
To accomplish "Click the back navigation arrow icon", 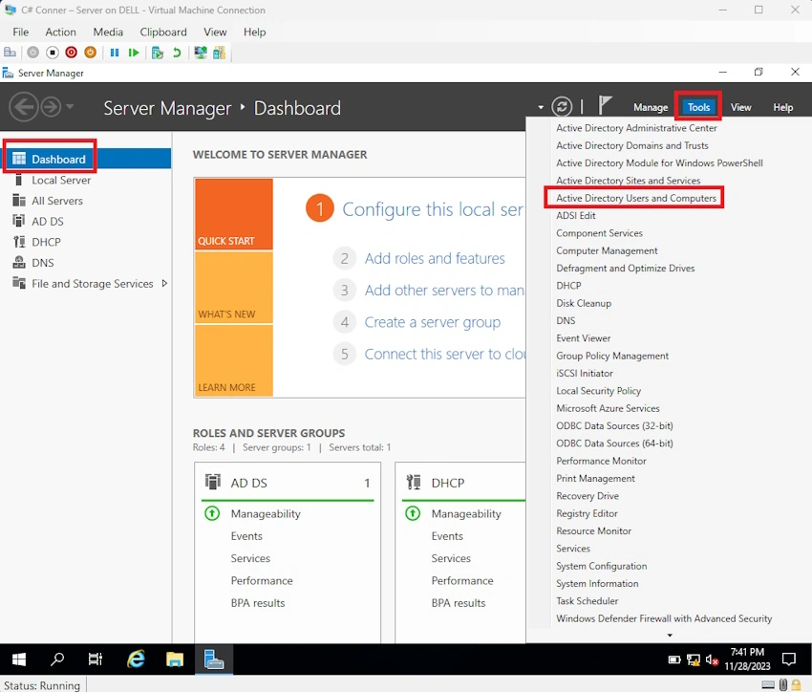I will (x=24, y=107).
